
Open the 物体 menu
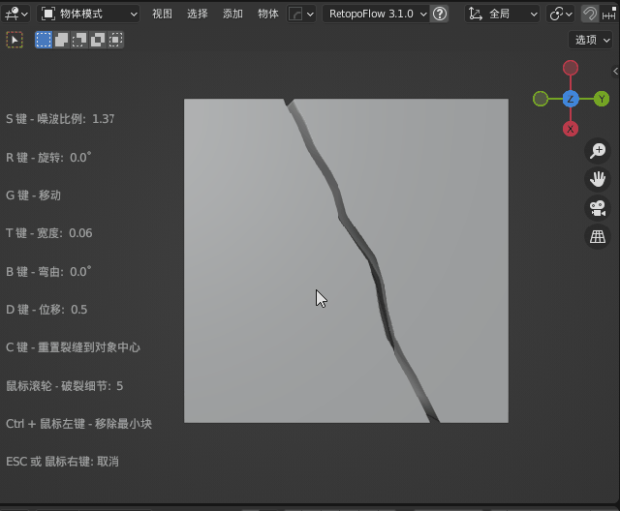268,15
